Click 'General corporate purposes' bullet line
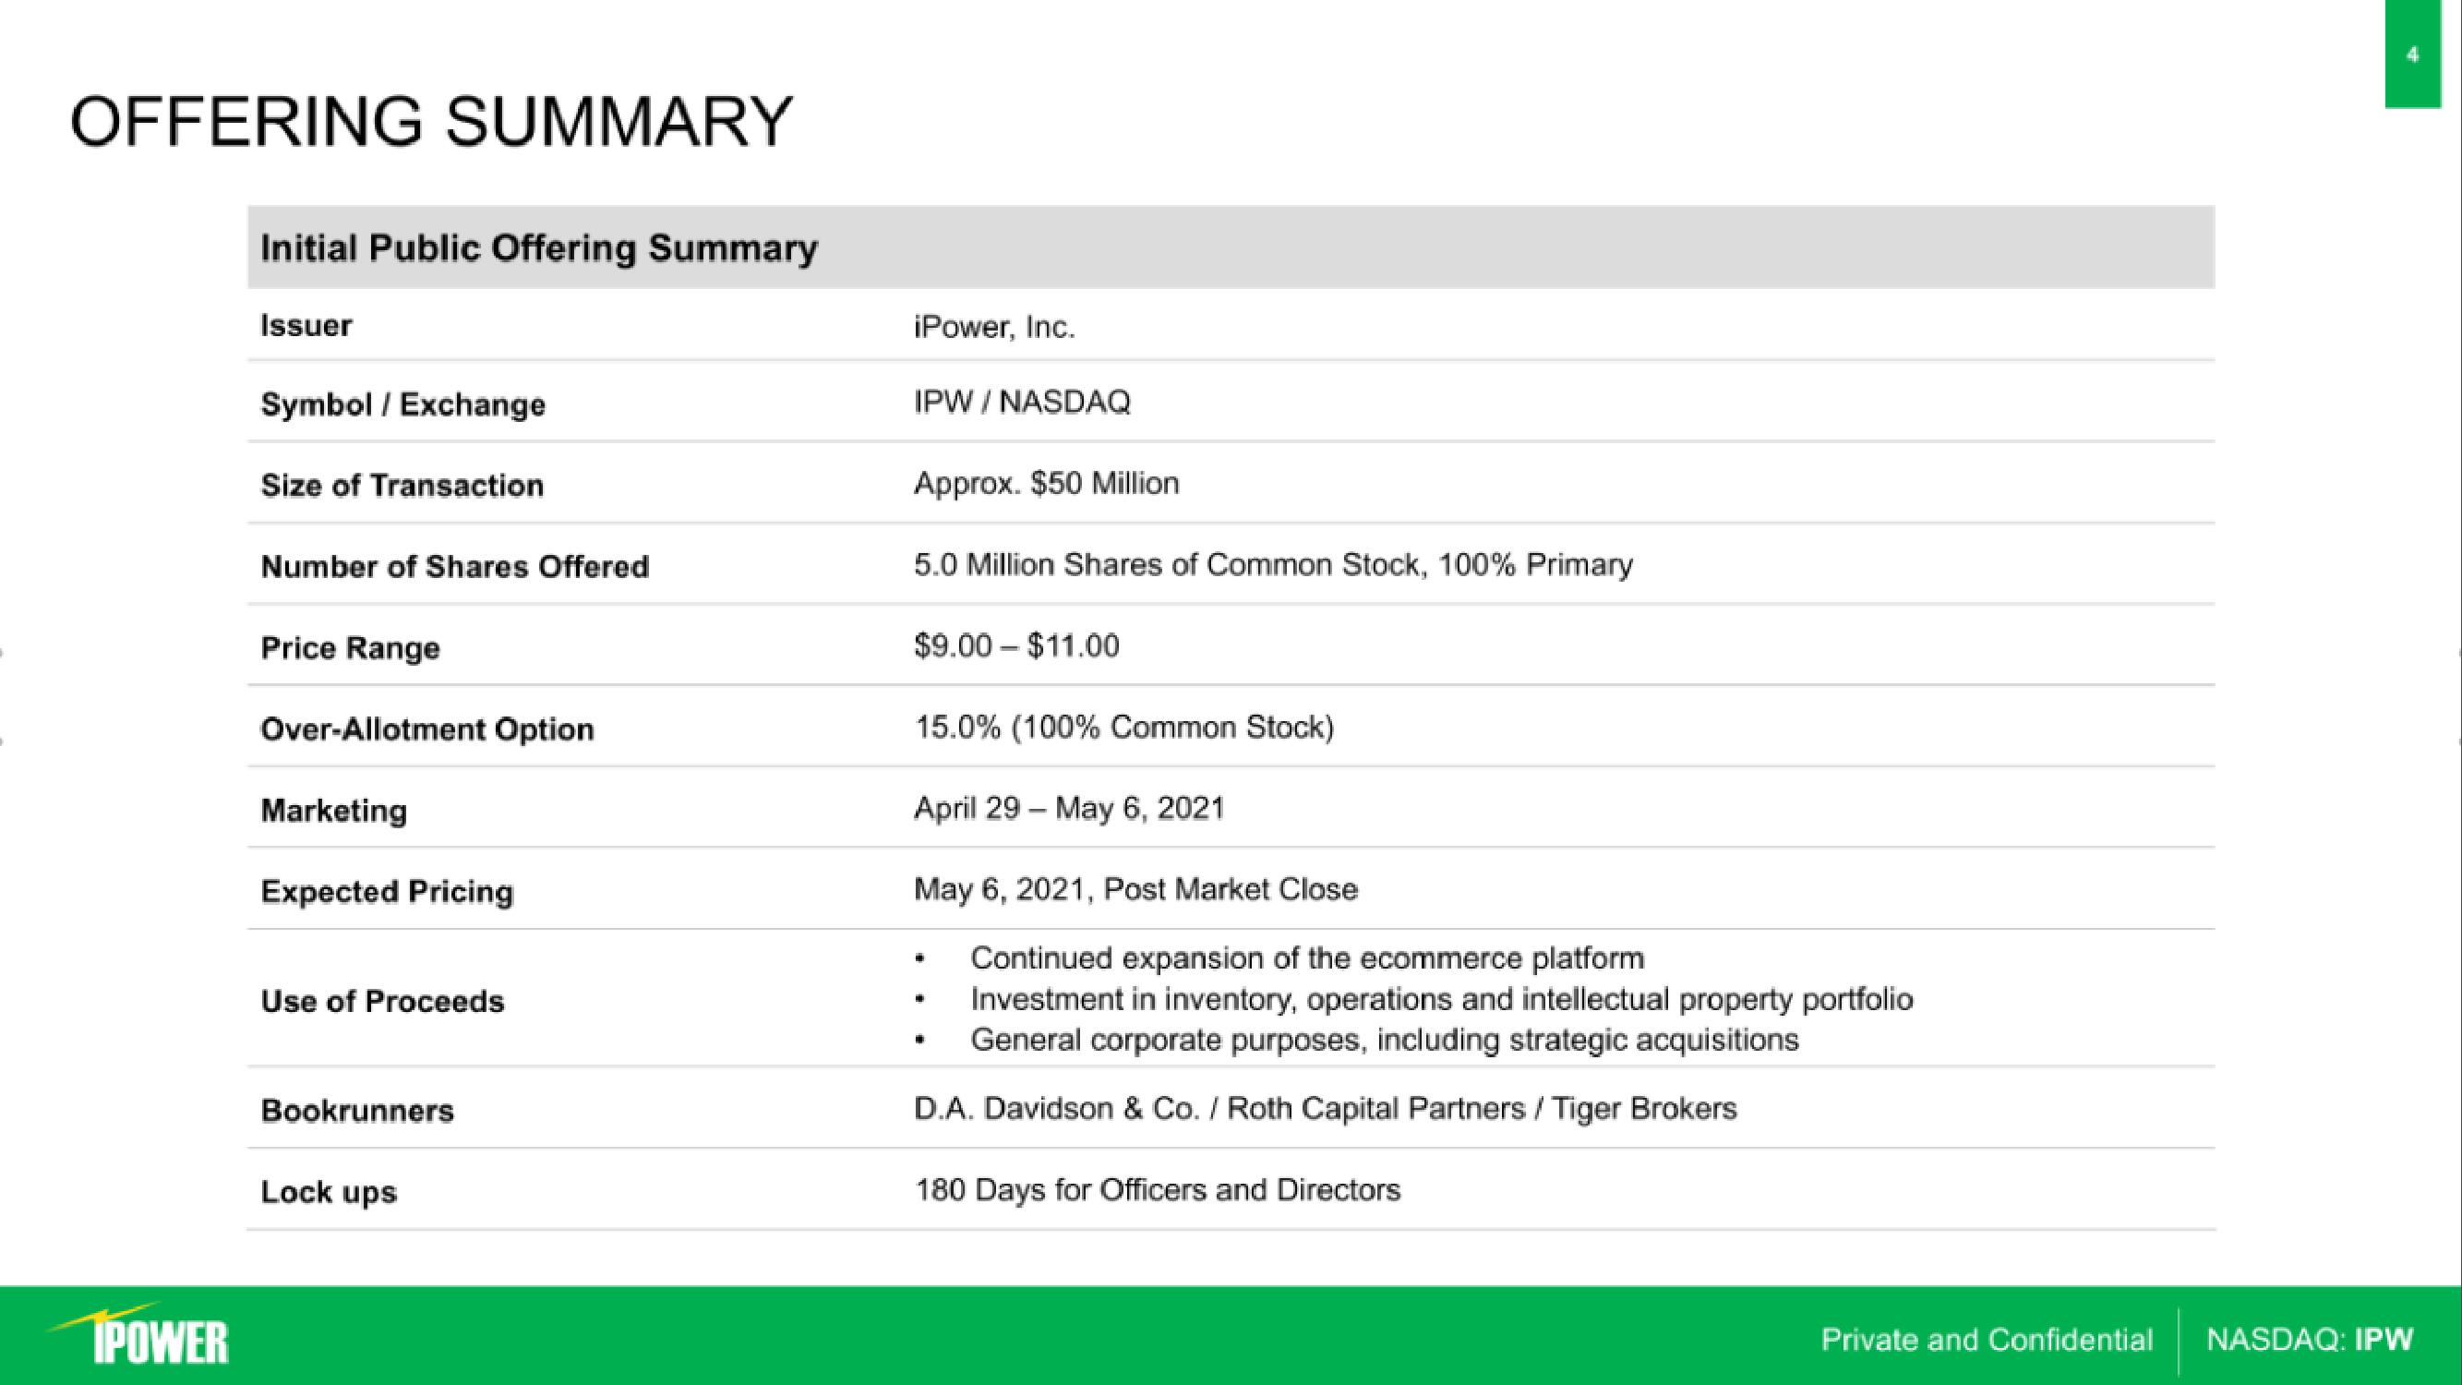This screenshot has height=1385, width=2462. pos(1384,1040)
